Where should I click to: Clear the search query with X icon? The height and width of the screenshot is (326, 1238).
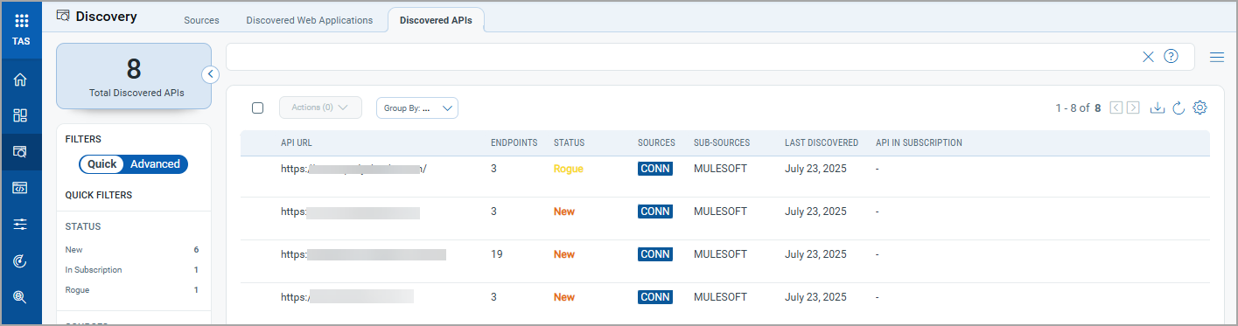pyautogui.click(x=1148, y=57)
